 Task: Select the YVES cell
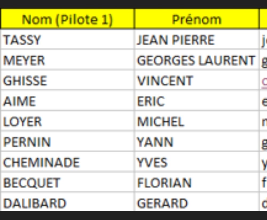(x=197, y=162)
